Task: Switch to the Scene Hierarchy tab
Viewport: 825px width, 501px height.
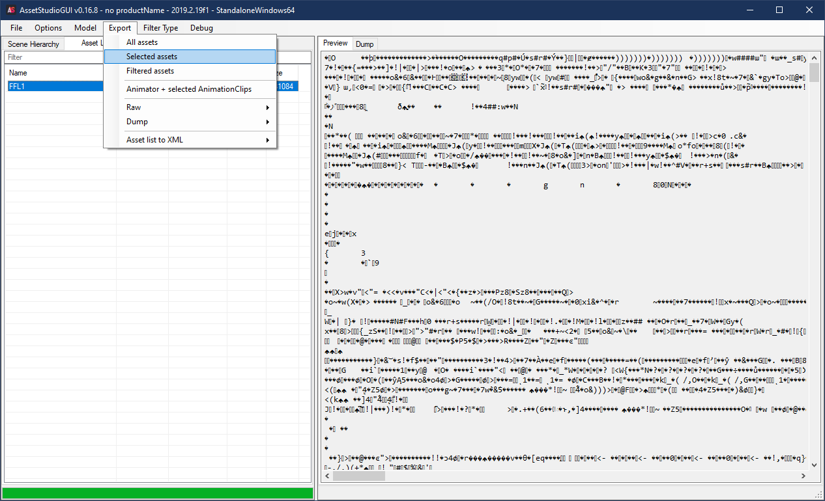Action: 34,44
